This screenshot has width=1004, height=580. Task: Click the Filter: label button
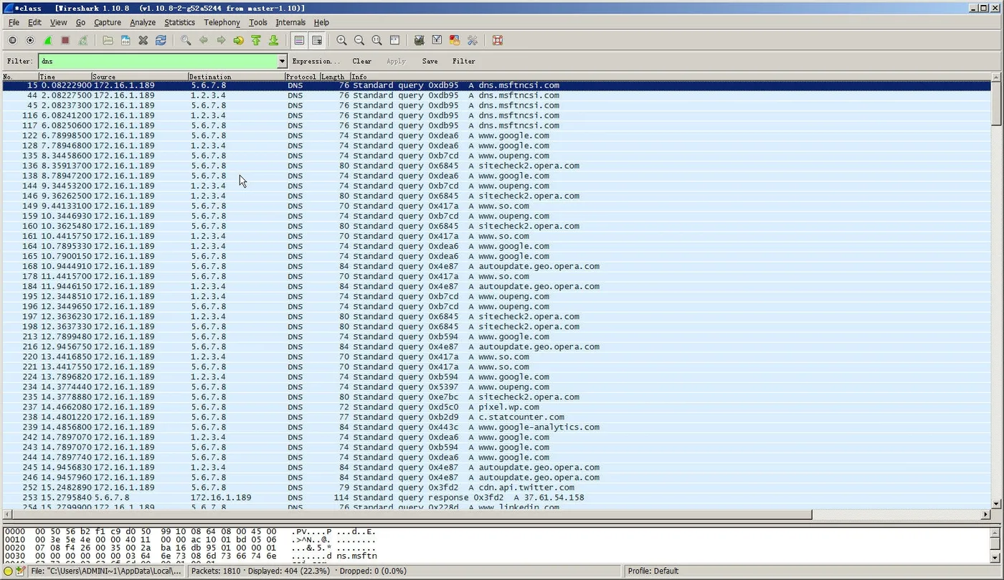(x=19, y=62)
